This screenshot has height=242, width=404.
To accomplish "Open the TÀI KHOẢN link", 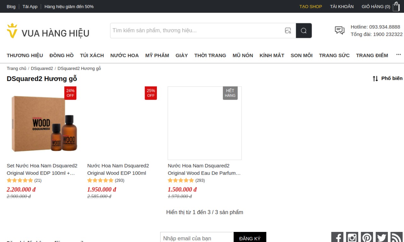I will pos(342,7).
